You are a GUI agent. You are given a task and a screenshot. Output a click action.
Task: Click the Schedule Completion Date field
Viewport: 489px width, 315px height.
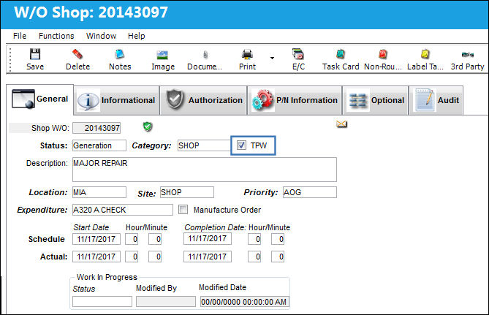tap(208, 238)
